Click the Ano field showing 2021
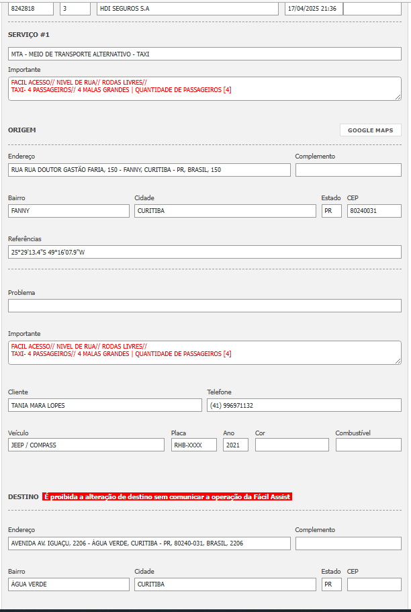The width and height of the screenshot is (411, 612). point(235,445)
